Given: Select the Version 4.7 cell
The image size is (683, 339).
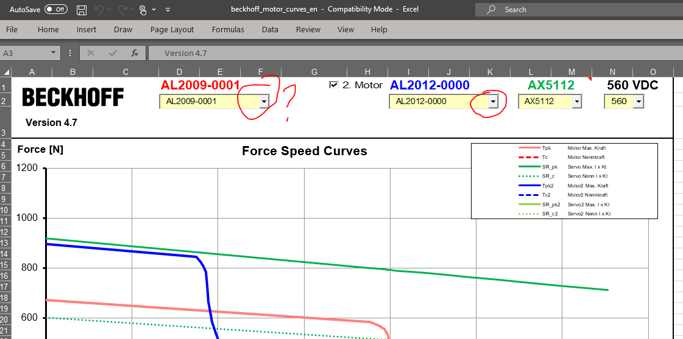Looking at the screenshot, I should [51, 123].
